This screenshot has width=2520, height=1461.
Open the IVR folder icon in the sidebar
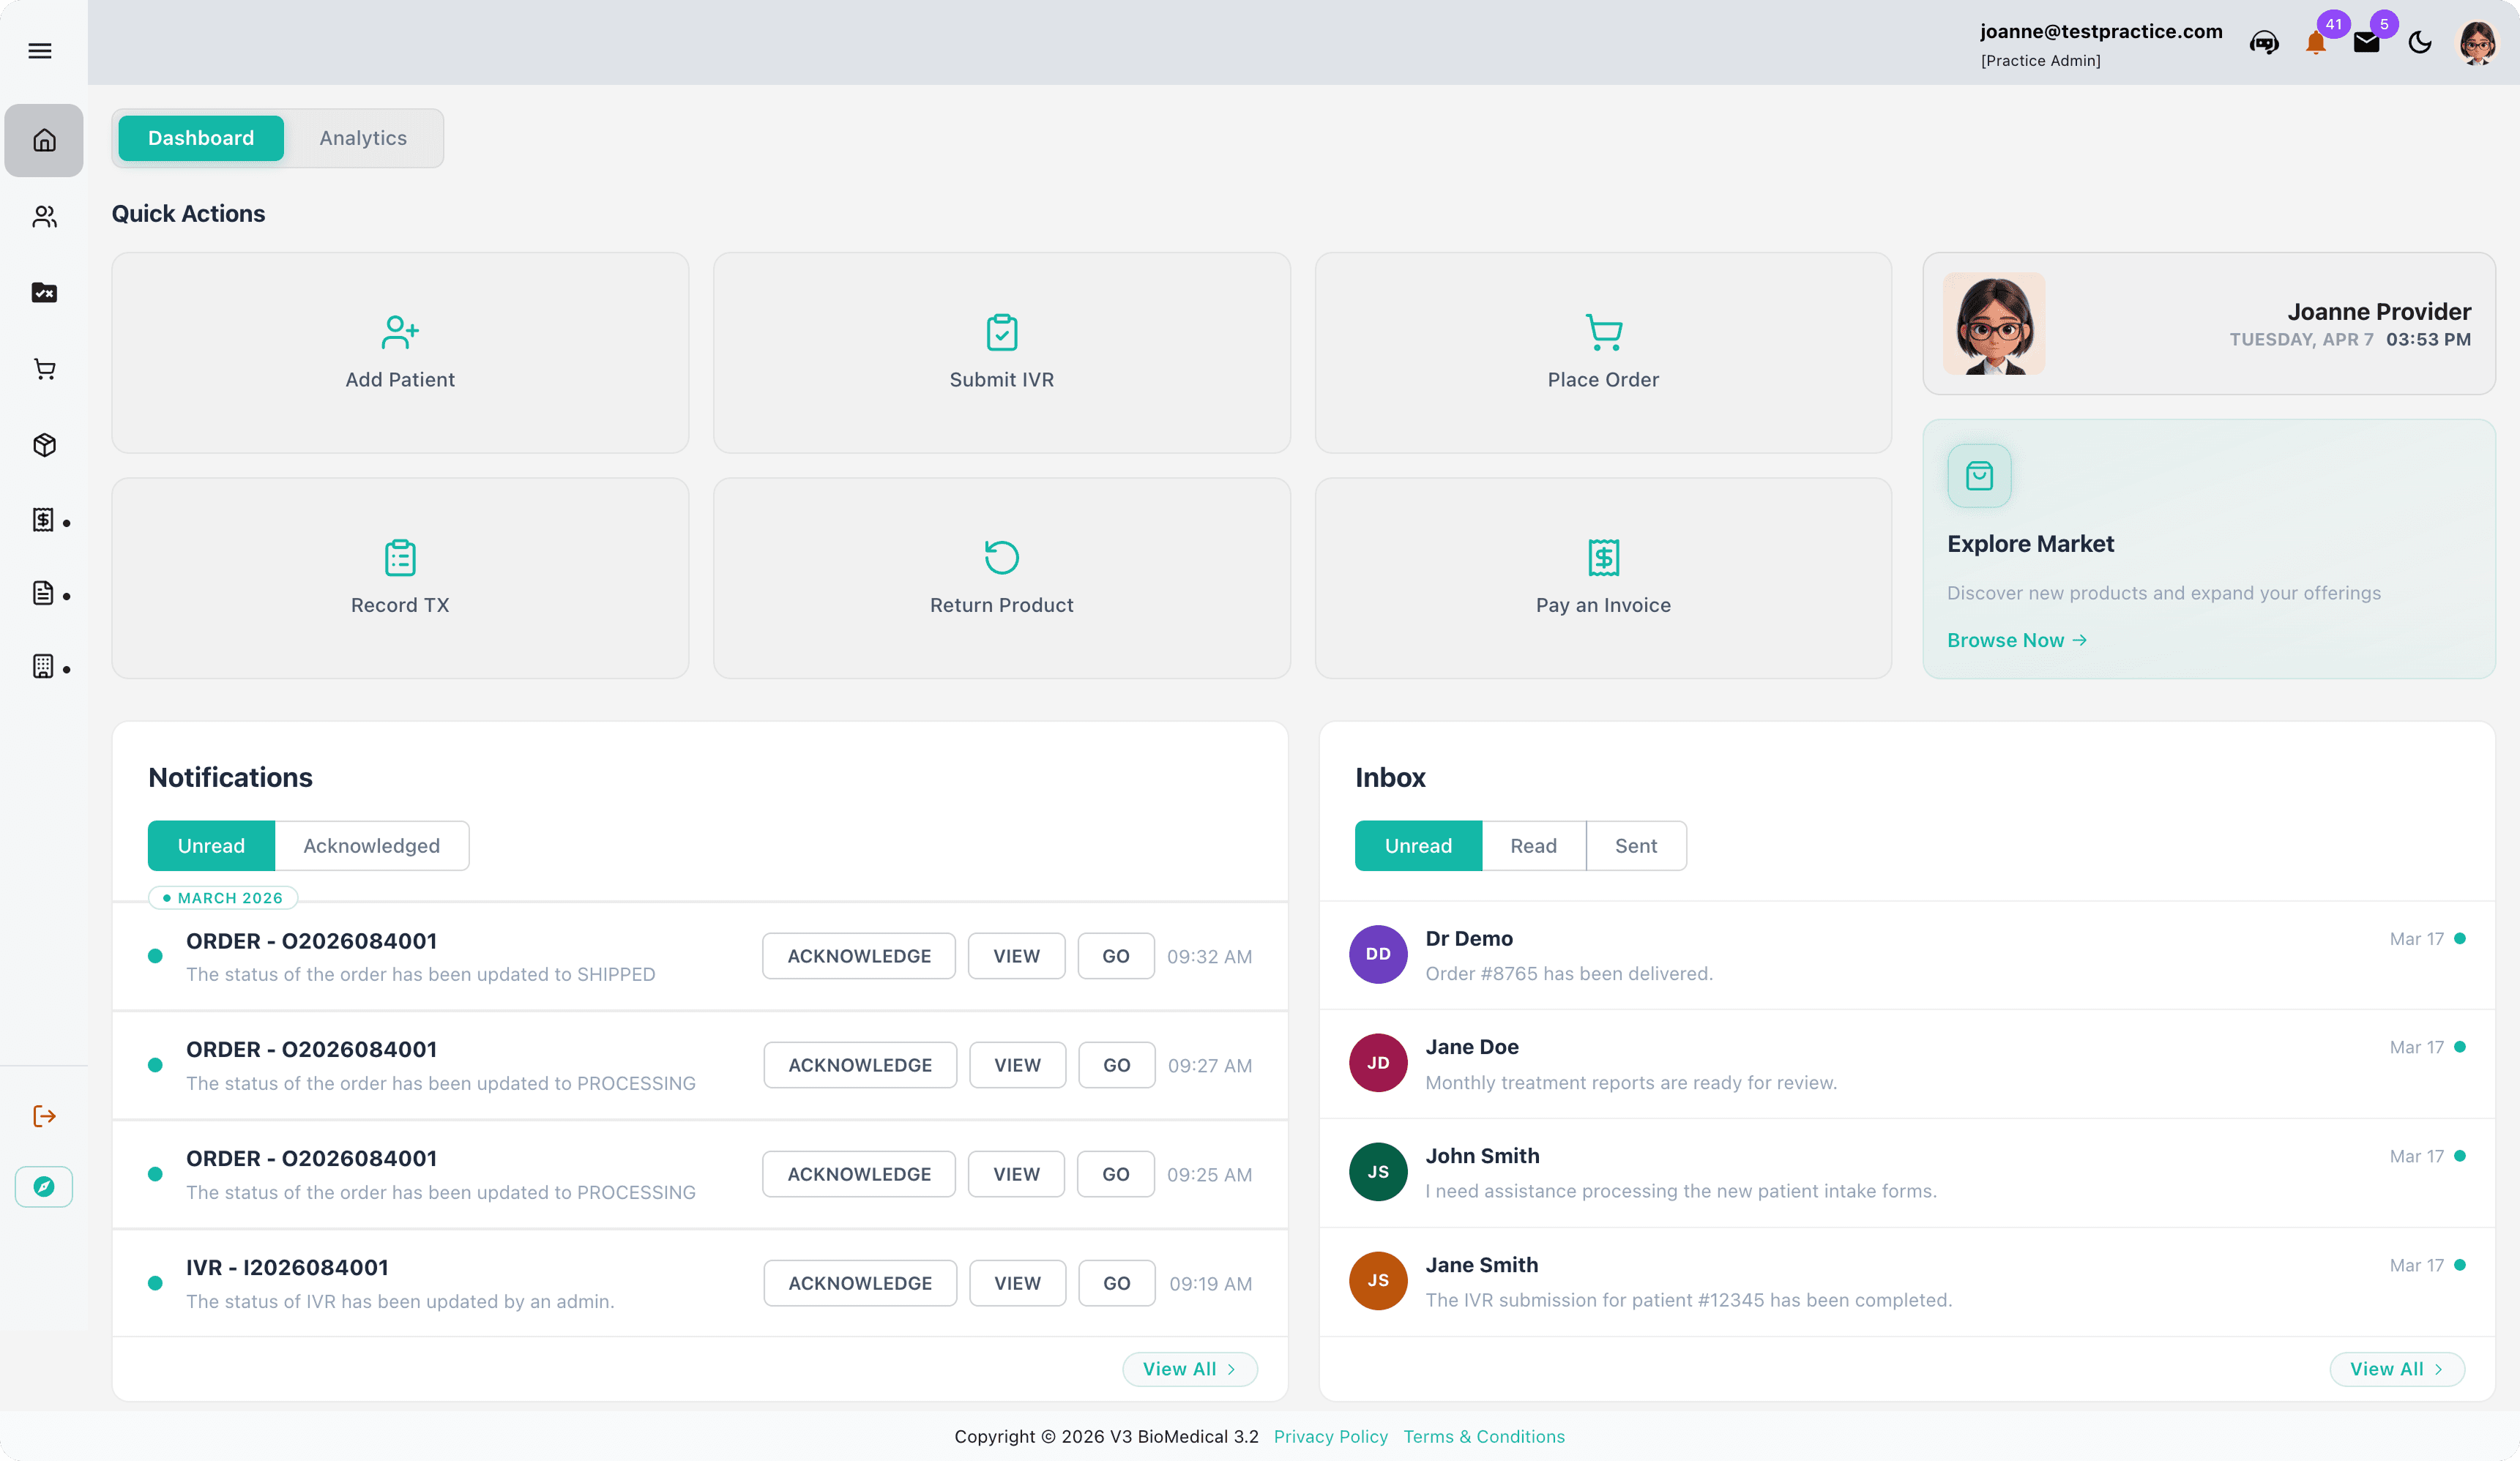(44, 292)
